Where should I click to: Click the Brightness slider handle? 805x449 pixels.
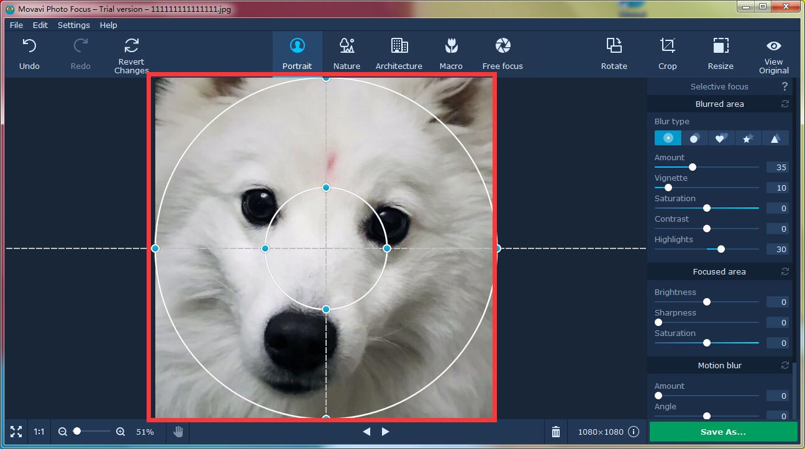707,302
